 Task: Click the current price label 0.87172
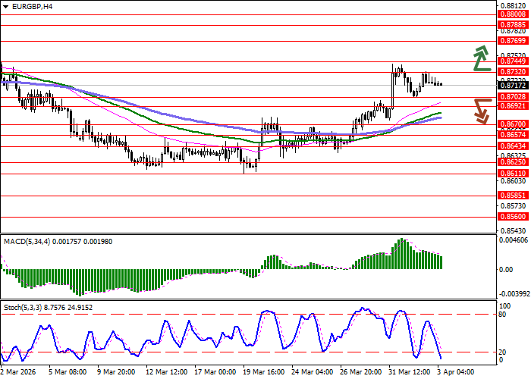coord(513,86)
